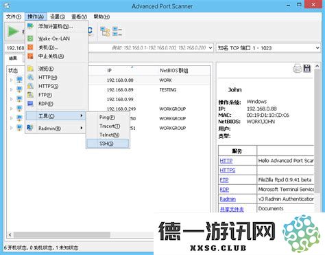Open the 查看(V) menu
Viewport: 325px width, 255px height.
coord(79,16)
